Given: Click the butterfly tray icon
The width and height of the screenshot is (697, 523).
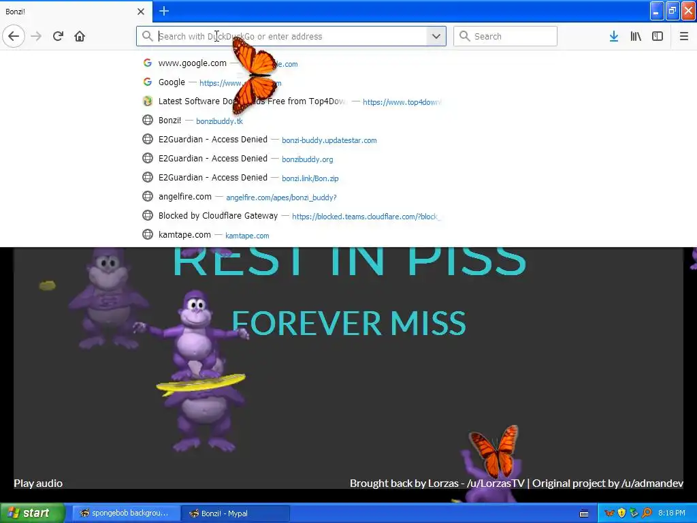Looking at the screenshot, I should pos(609,513).
